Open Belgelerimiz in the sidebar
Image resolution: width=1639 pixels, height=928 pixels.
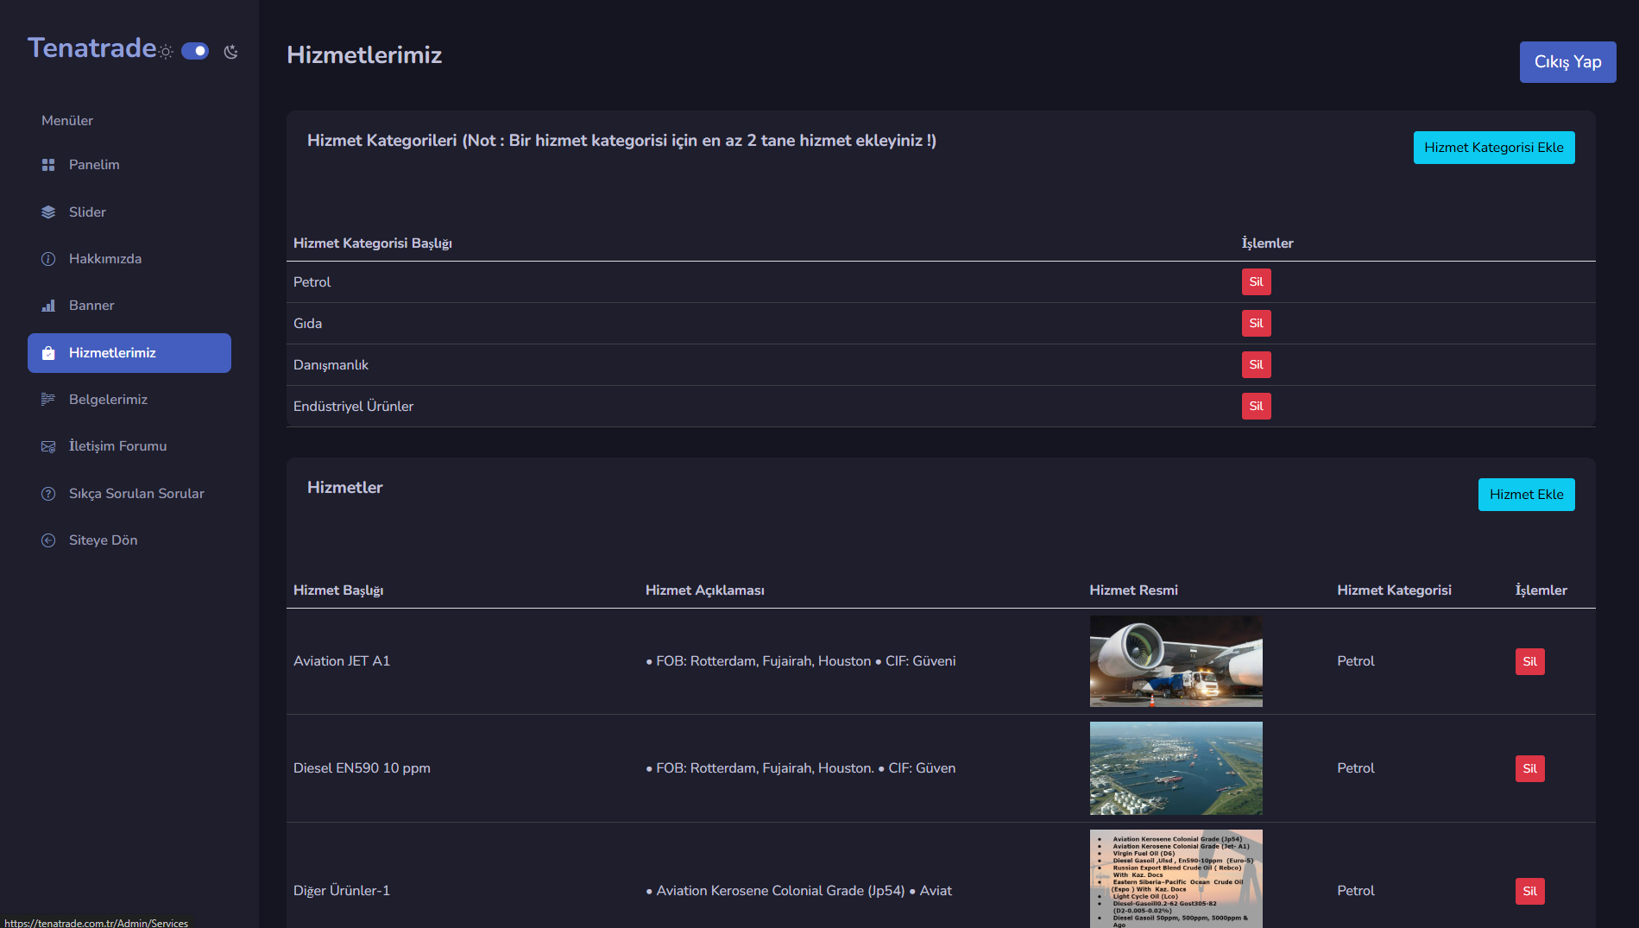[129, 400]
